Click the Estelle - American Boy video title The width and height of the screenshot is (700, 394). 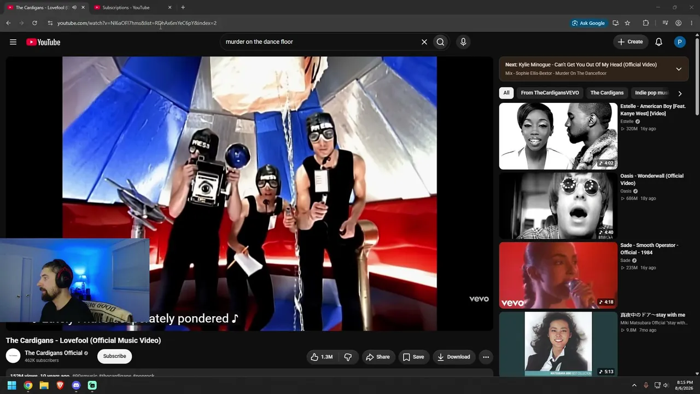coord(653,110)
